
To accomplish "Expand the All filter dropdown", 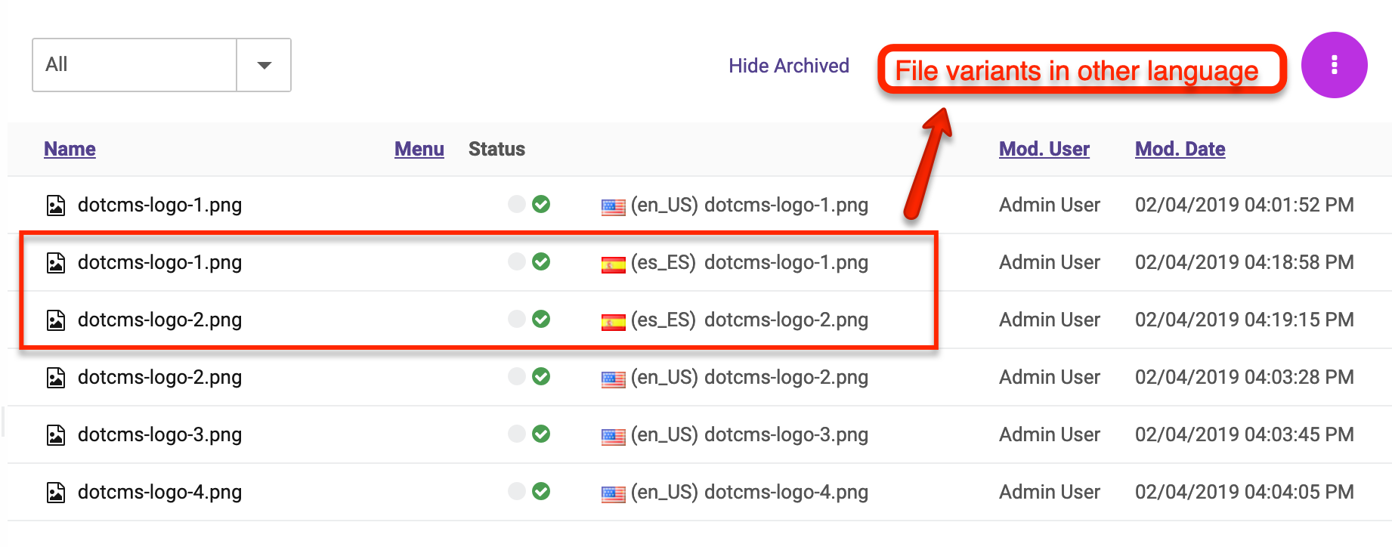I will click(x=263, y=65).
